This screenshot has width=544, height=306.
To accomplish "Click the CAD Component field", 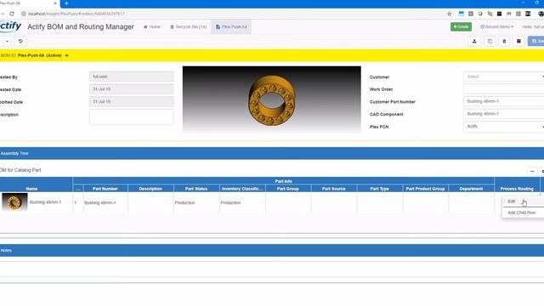I will coord(504,114).
